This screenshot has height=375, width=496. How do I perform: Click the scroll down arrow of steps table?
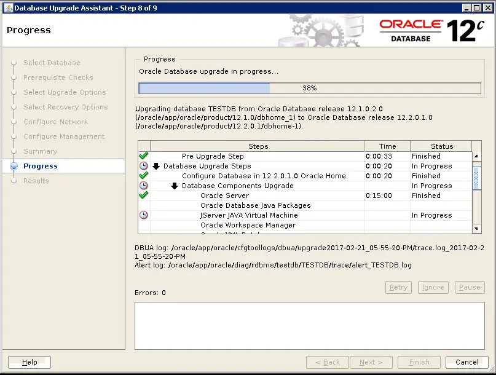[x=476, y=229]
